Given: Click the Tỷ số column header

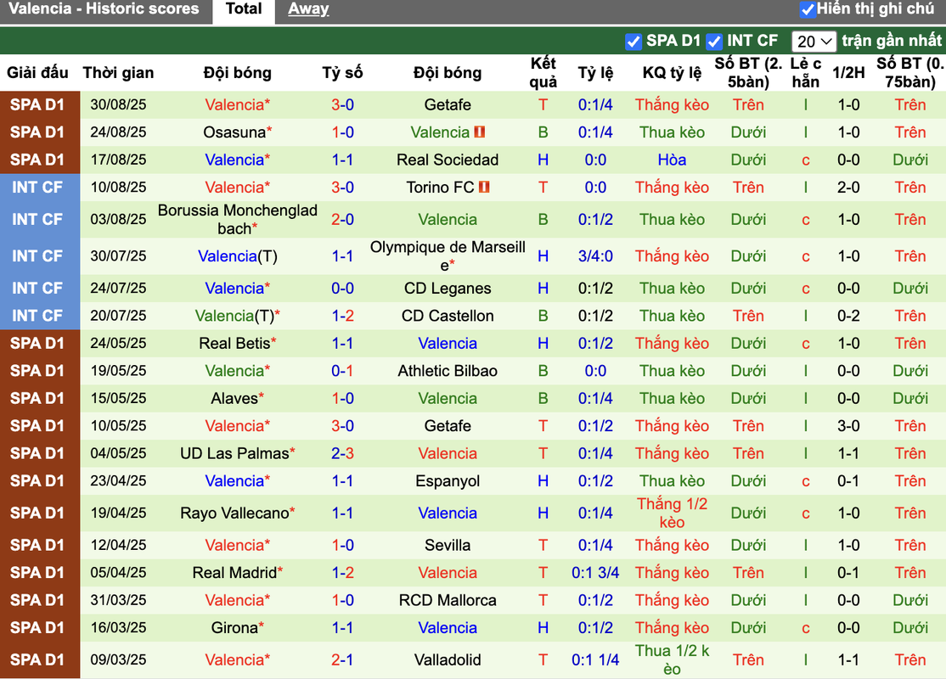Looking at the screenshot, I should [x=342, y=73].
